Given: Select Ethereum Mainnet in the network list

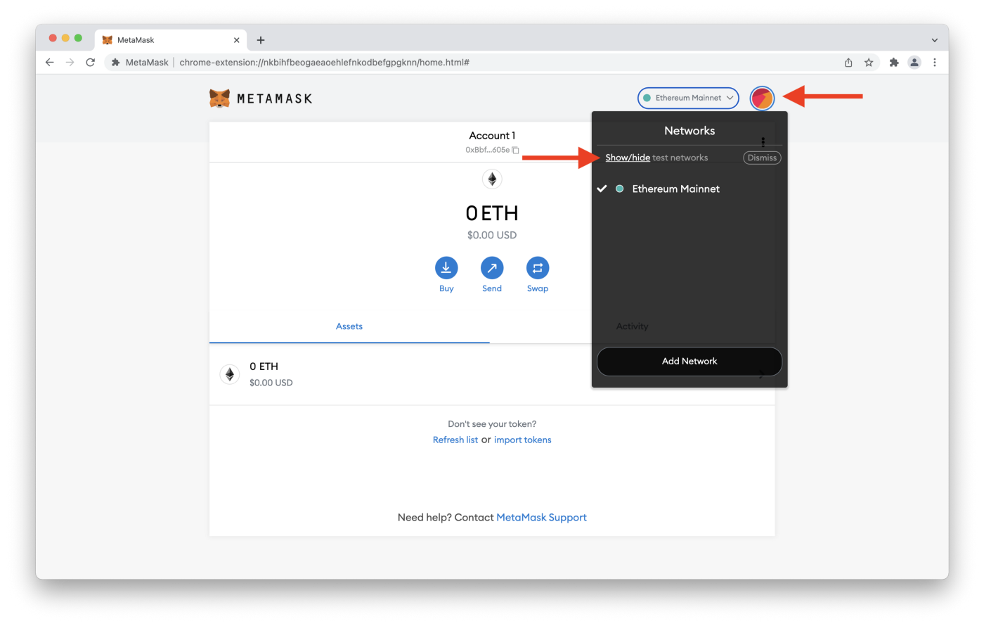Looking at the screenshot, I should pyautogui.click(x=690, y=189).
